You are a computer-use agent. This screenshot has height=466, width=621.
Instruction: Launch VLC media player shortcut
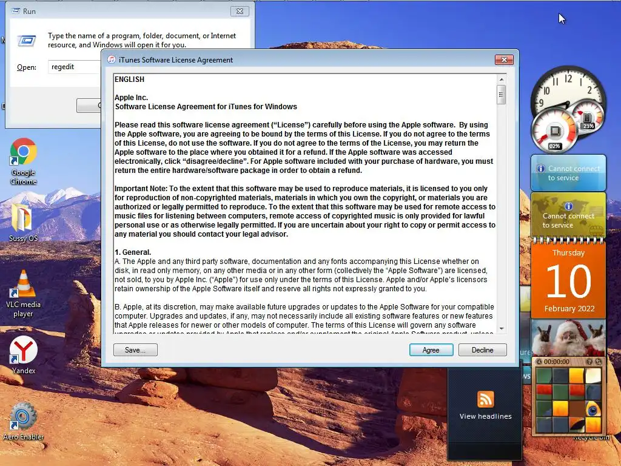[23, 294]
